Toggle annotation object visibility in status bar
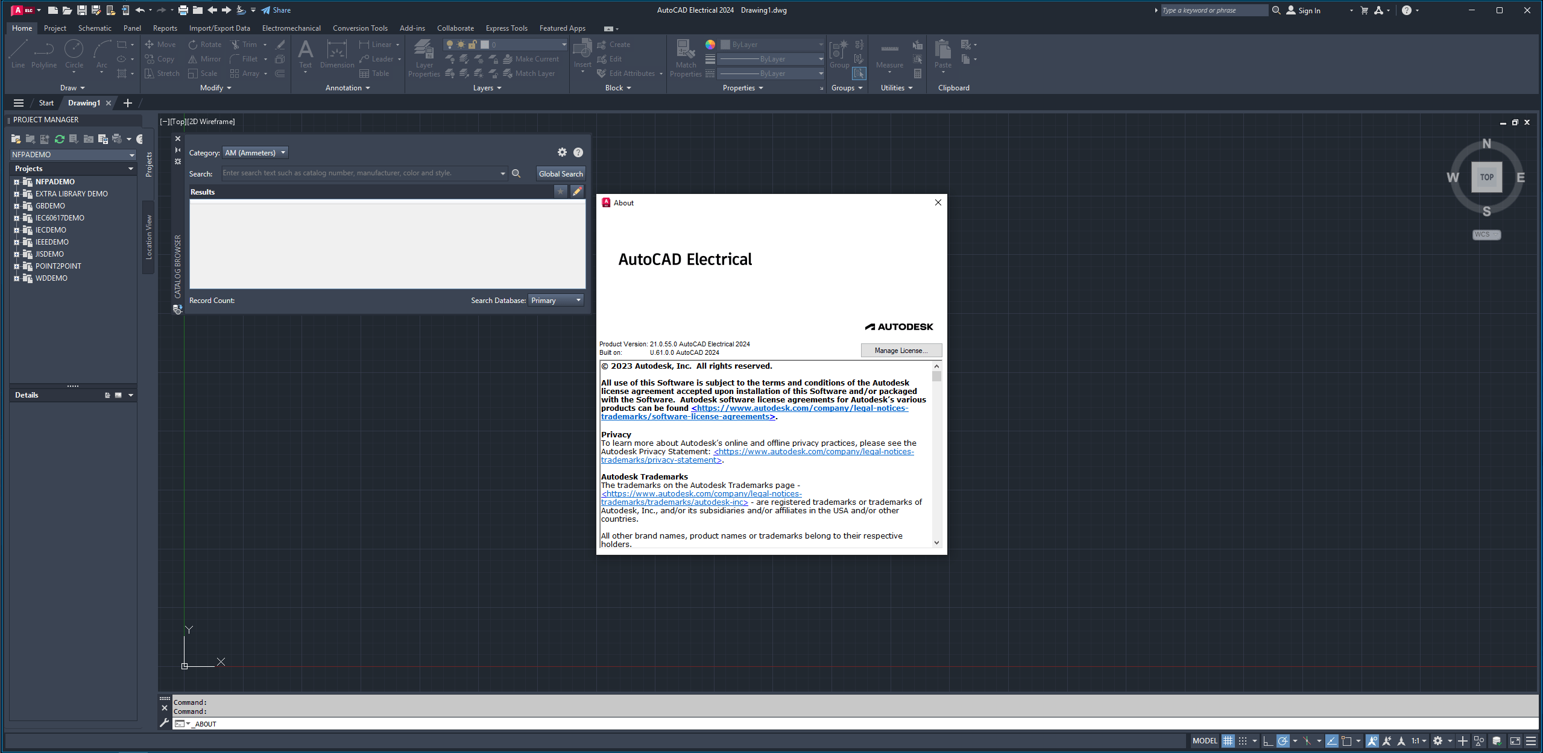 coord(1372,741)
